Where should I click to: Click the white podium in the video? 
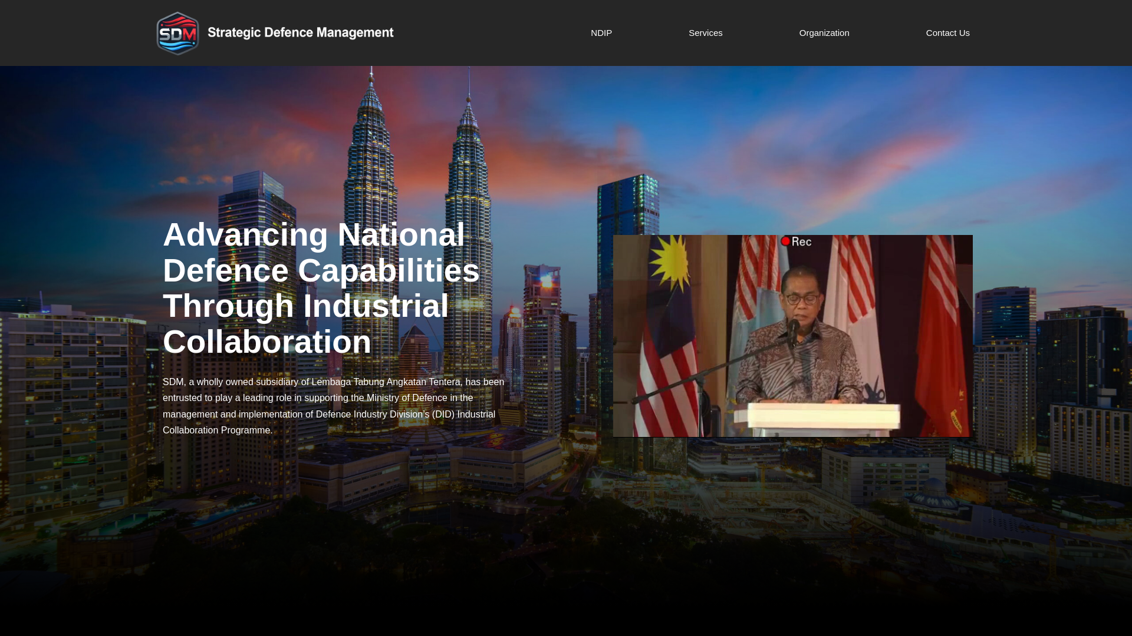(x=825, y=417)
